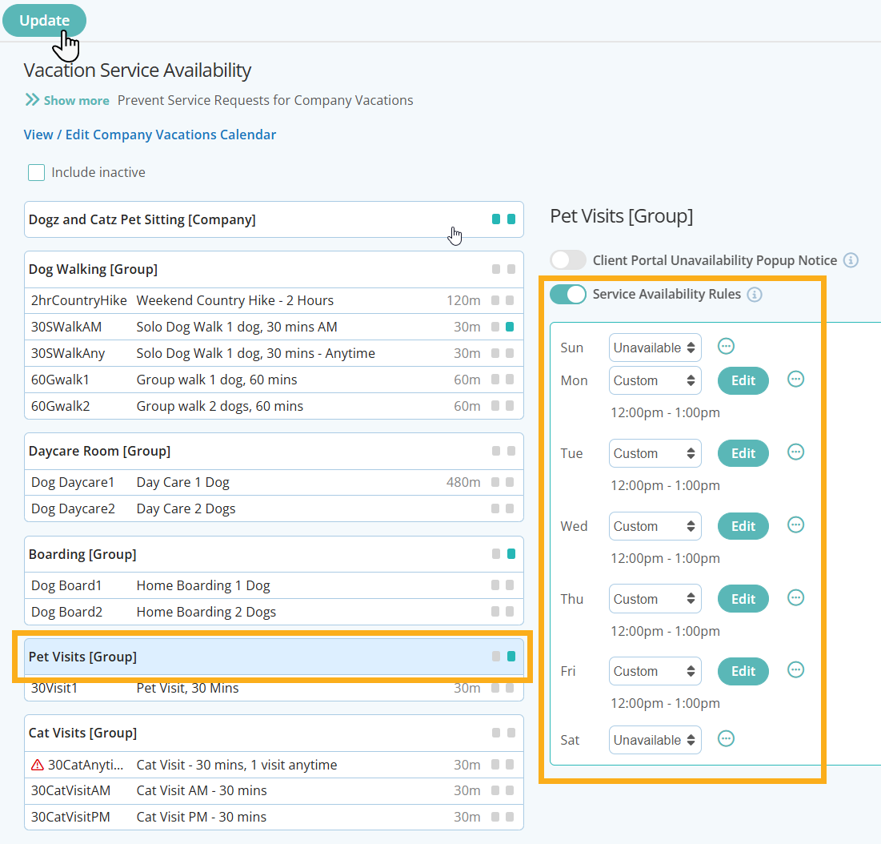The image size is (881, 844).
Task: Click the Update button
Action: (44, 21)
